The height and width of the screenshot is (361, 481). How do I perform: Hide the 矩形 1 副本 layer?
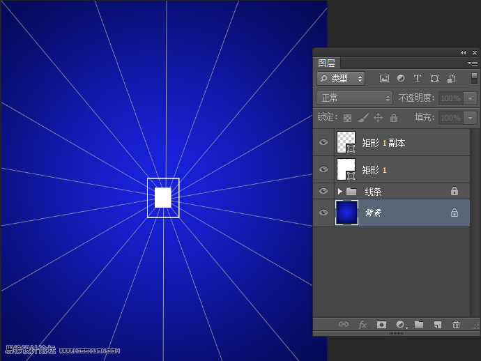(x=323, y=142)
